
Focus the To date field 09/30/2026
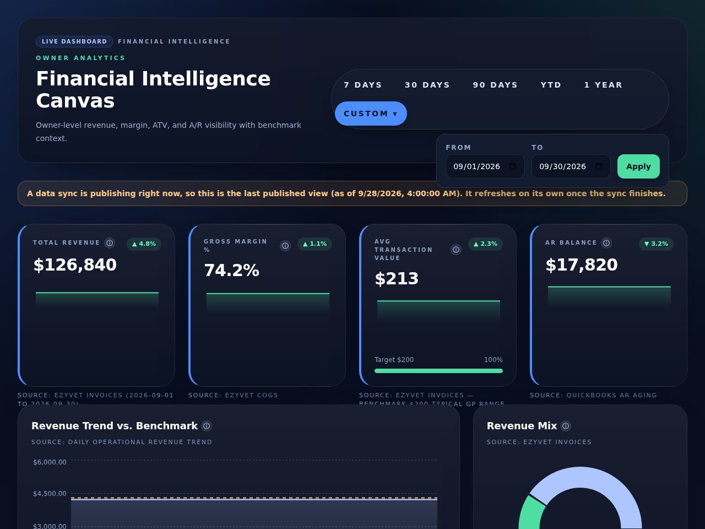click(x=571, y=166)
